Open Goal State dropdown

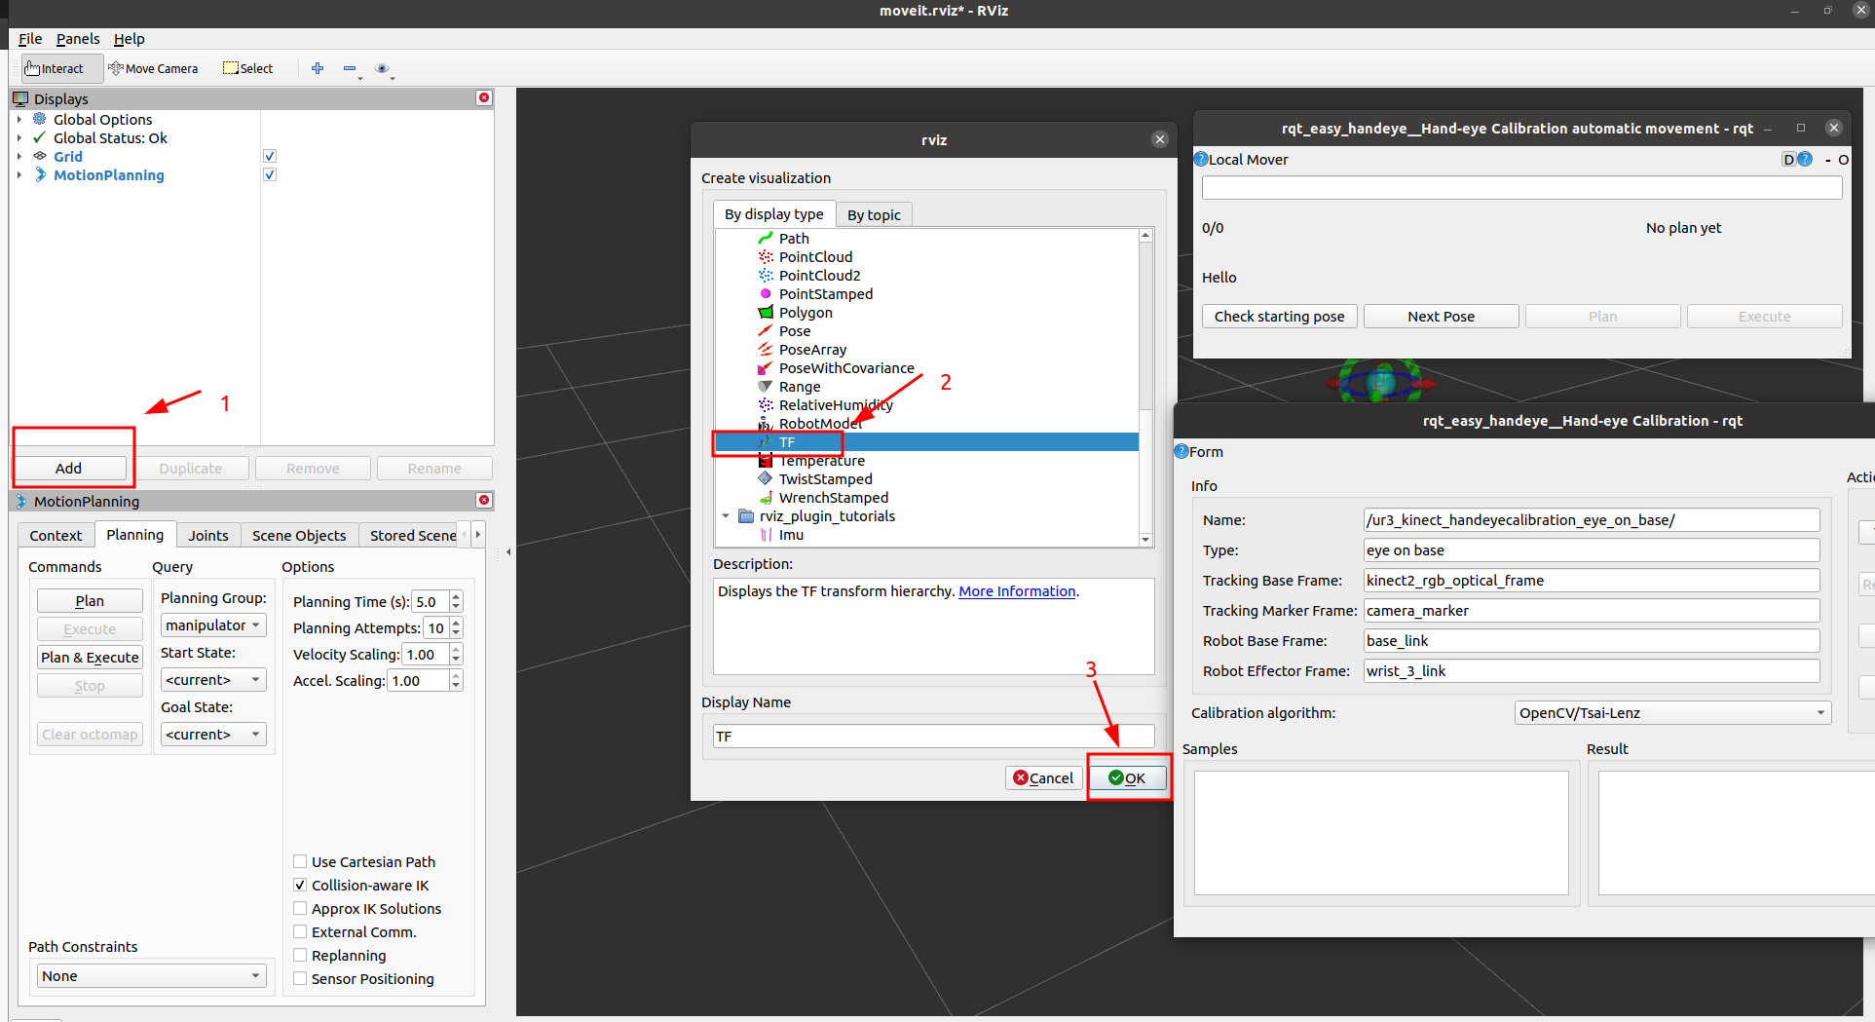pos(213,735)
